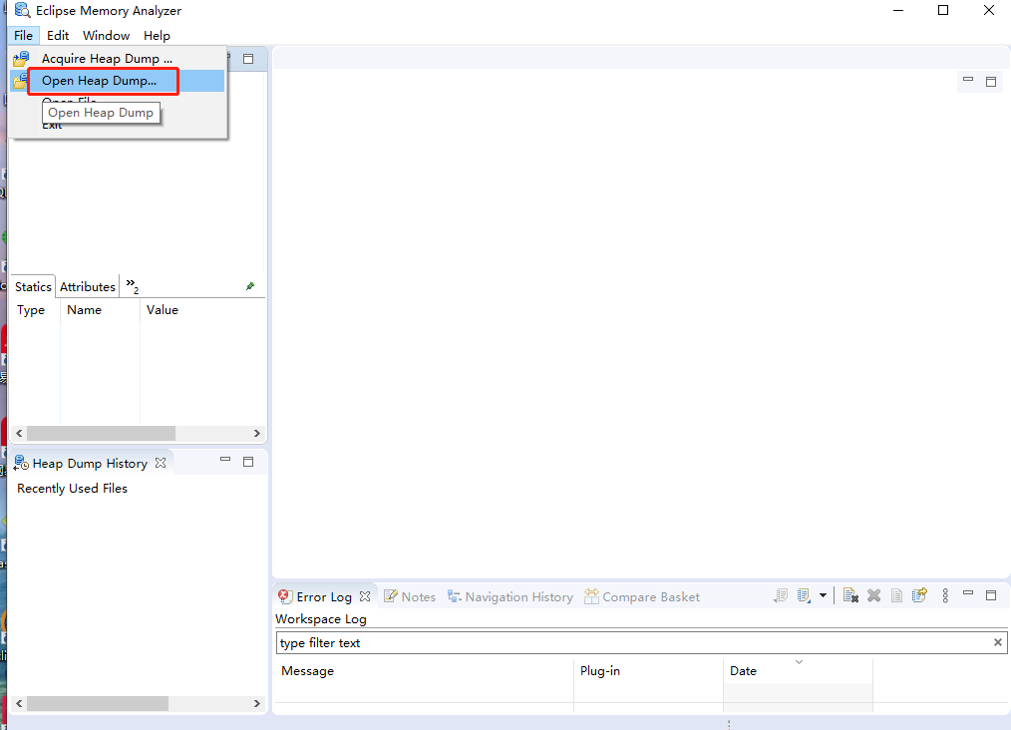The width and height of the screenshot is (1011, 730).
Task: Click the green pin icon in inspector
Action: (250, 286)
